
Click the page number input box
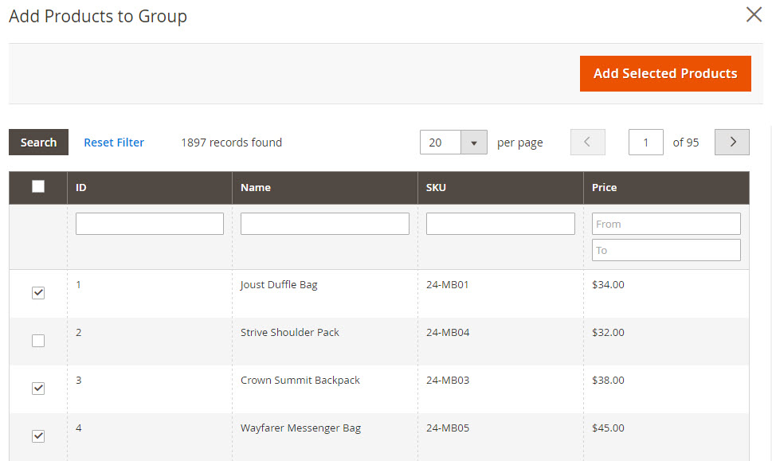tap(645, 142)
